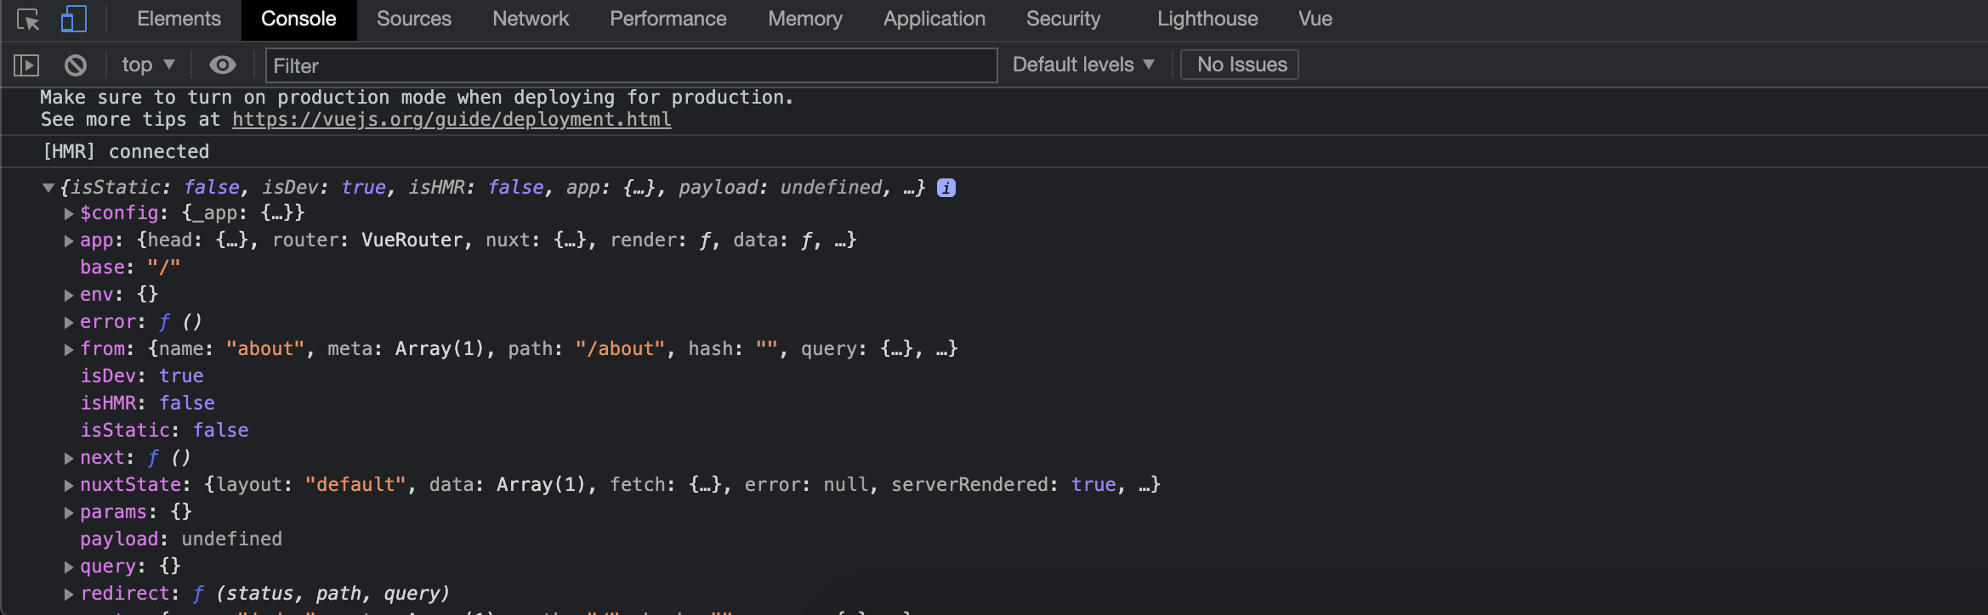Click the isHMR: false property row
Screen dimensions: 1988x615
[x=147, y=403]
